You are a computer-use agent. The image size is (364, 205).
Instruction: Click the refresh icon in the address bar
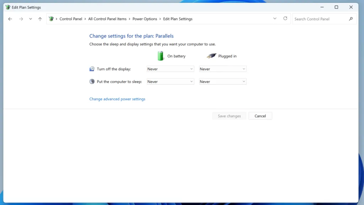[285, 18]
